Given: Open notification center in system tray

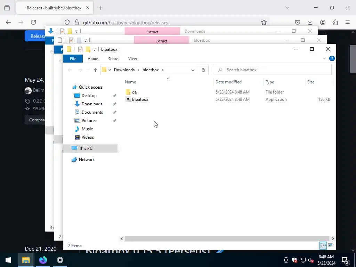Looking at the screenshot, I should pyautogui.click(x=345, y=260).
